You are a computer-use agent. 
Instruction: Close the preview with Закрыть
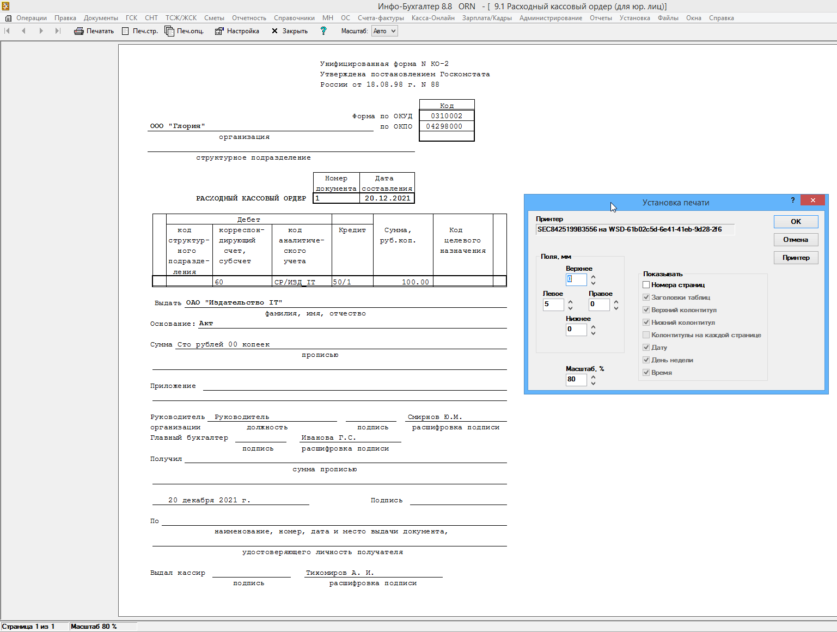pos(290,31)
